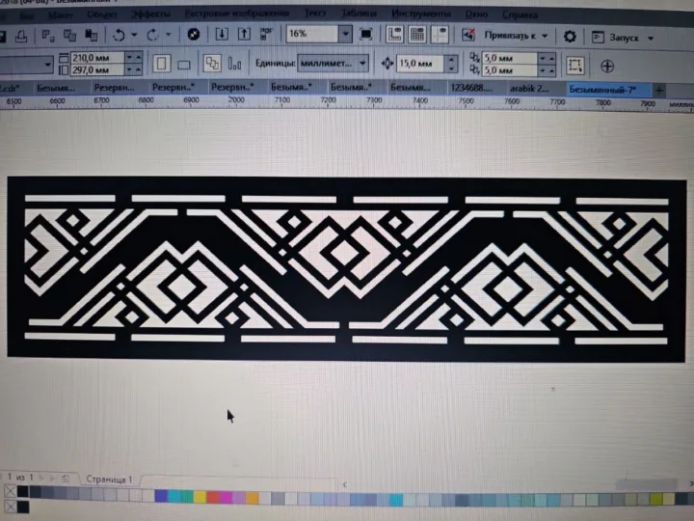Click the black ornament pattern object on the canvas
The image size is (694, 521).
346,268
